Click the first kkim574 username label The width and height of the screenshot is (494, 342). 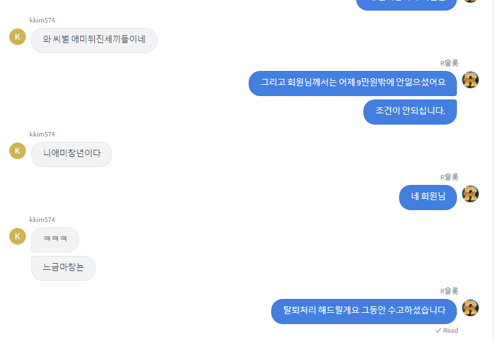coord(42,20)
